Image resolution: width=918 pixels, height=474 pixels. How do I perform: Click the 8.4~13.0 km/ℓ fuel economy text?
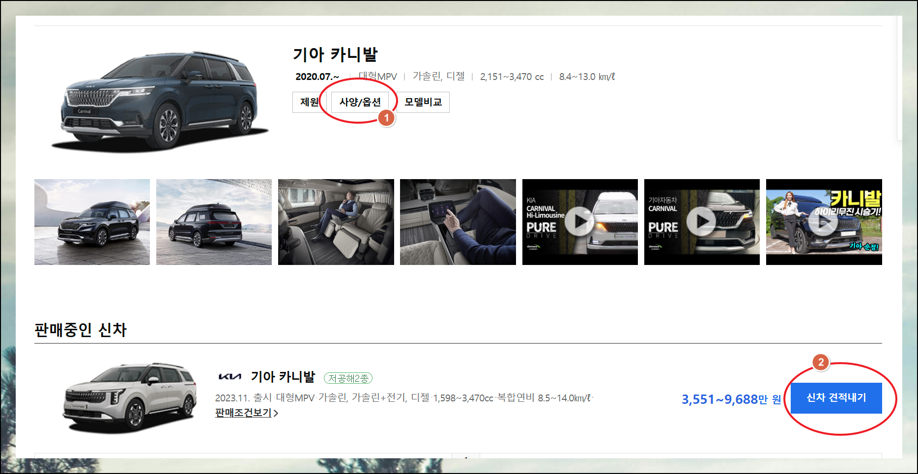coord(587,77)
